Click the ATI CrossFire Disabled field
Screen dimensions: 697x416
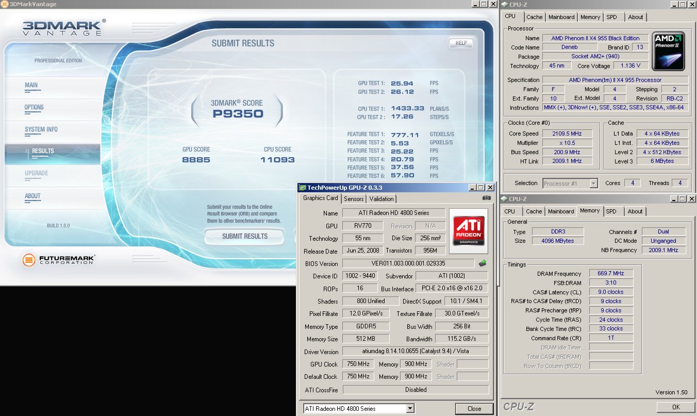point(416,390)
